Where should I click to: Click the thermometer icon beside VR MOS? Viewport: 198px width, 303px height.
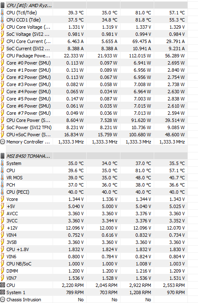coord(2,178)
